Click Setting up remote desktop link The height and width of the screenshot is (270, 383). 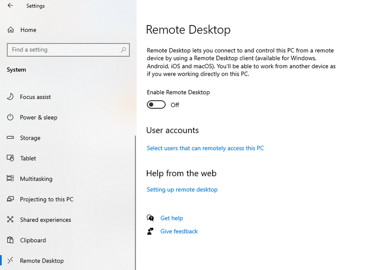click(x=182, y=189)
